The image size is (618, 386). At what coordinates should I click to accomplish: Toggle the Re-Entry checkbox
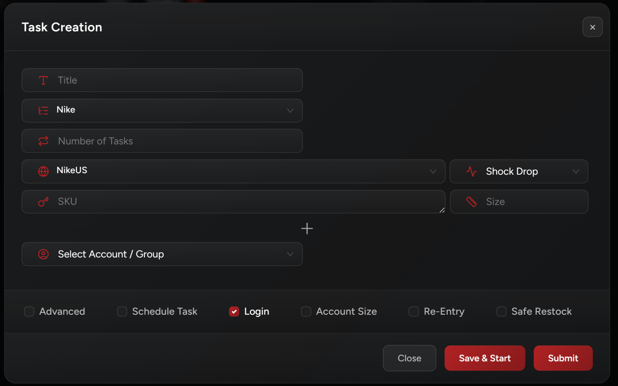(414, 312)
